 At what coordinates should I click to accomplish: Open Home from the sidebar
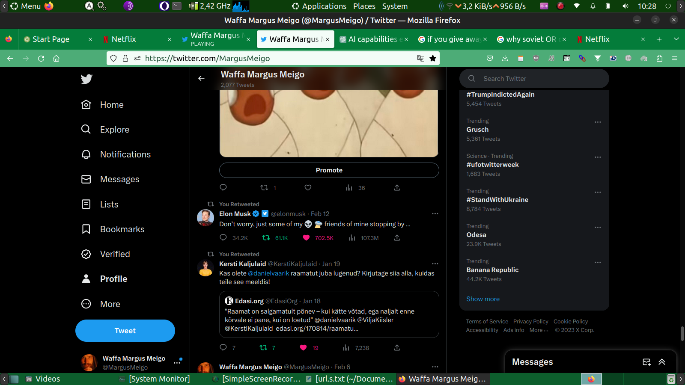(103, 105)
